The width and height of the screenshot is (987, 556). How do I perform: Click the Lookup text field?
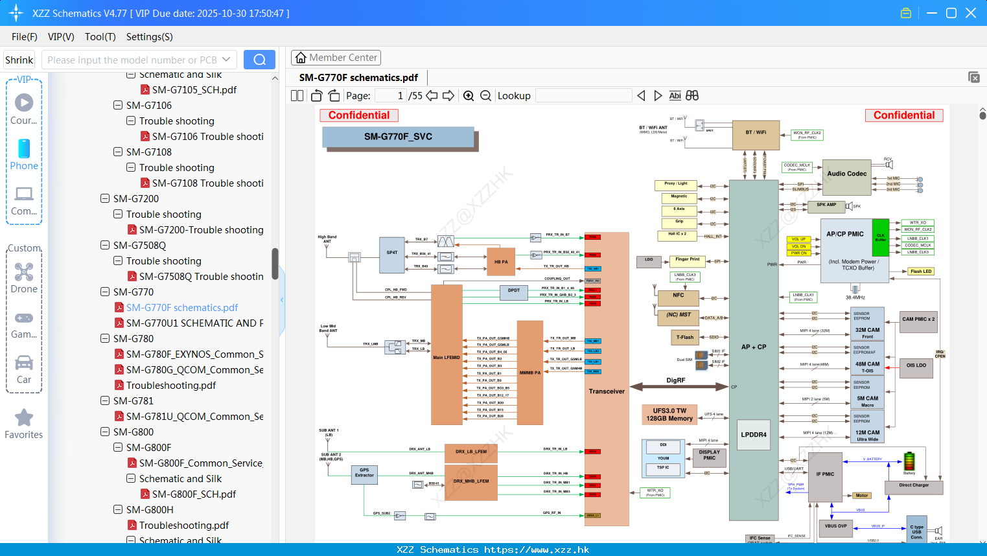(583, 96)
